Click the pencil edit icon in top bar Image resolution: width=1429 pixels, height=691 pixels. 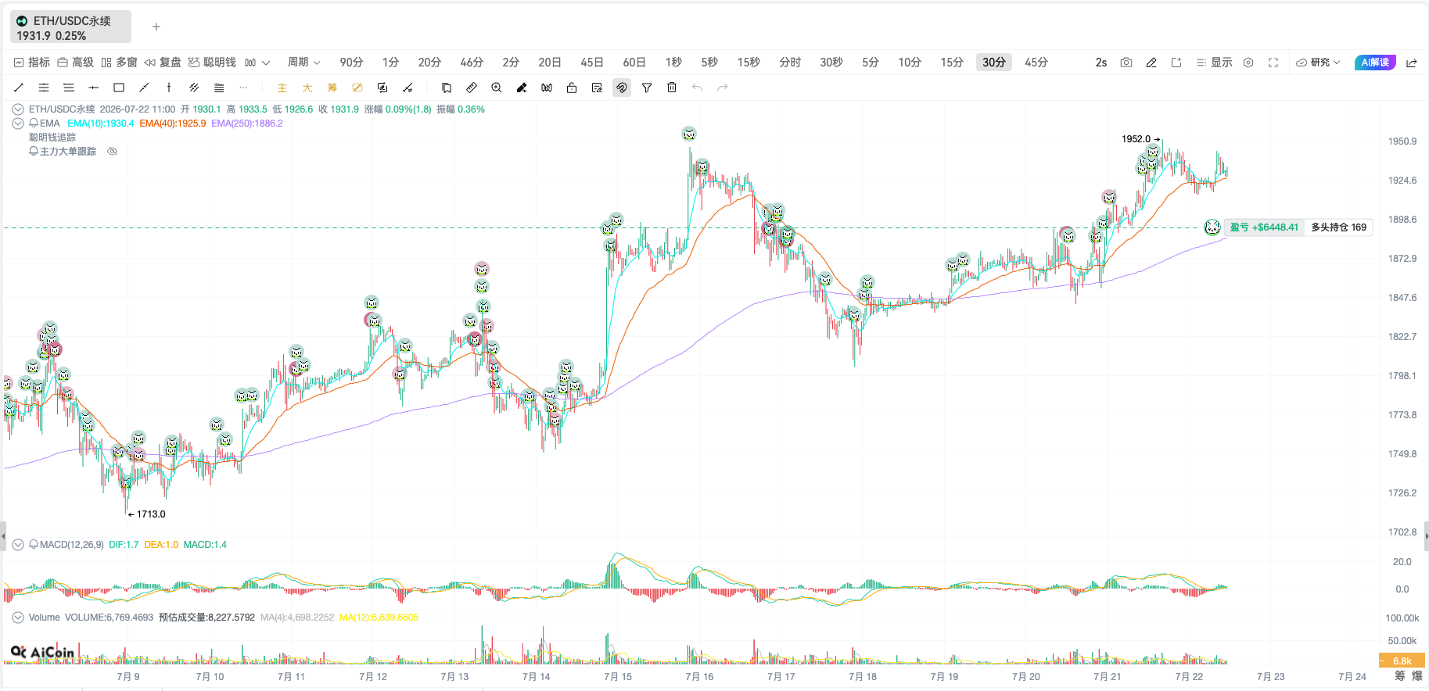1151,63
